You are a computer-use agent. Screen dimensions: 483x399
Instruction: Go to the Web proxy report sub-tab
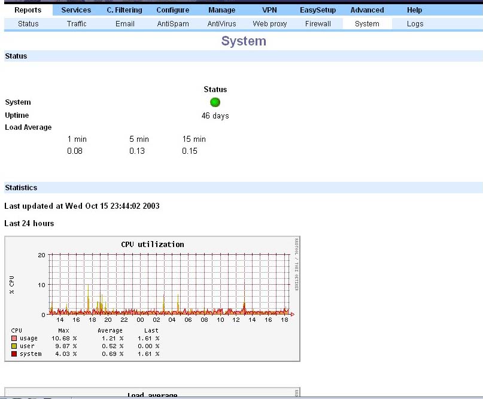[270, 24]
